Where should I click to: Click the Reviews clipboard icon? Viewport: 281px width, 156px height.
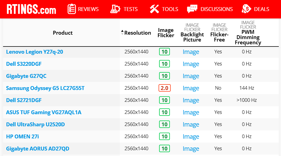click(x=71, y=9)
